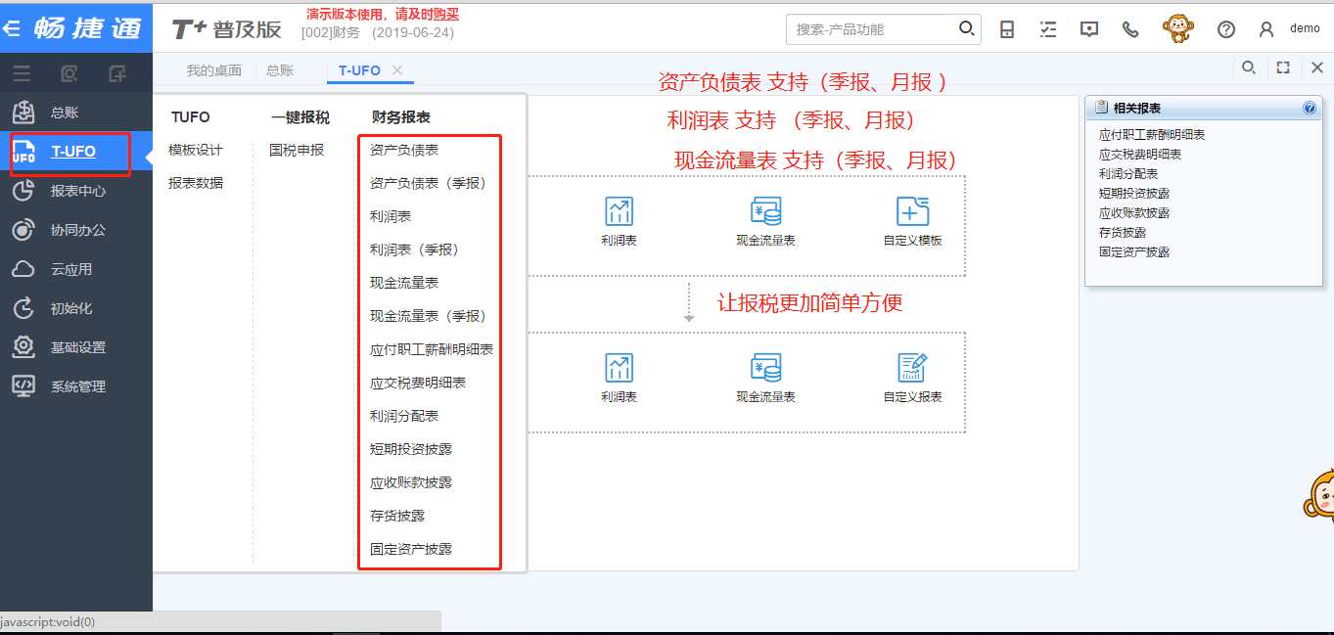Screen dimensions: 1334x635
Task: Close the workspace with the X icon
Action: [1317, 68]
